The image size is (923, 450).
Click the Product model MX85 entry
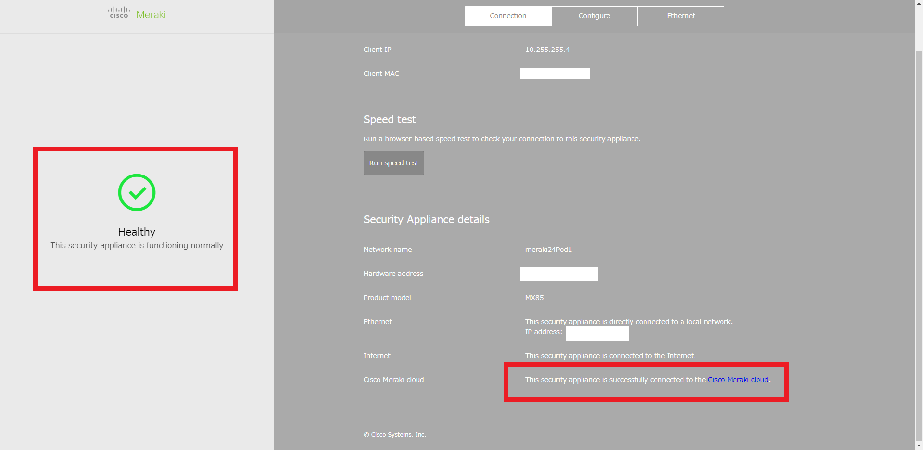[534, 297]
